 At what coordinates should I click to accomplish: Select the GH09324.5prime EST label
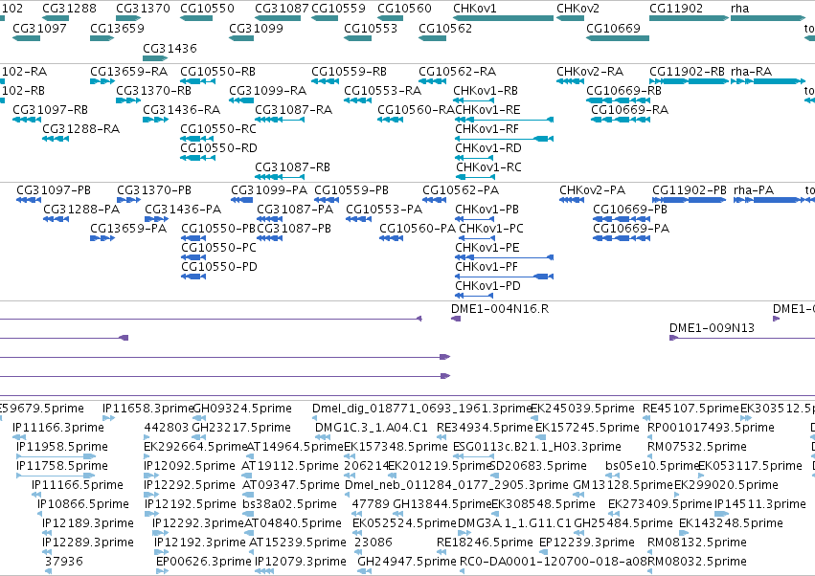pos(242,409)
